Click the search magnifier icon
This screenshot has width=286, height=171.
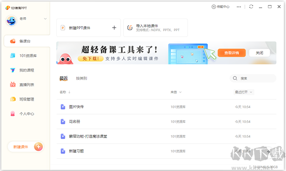[x=235, y=78]
